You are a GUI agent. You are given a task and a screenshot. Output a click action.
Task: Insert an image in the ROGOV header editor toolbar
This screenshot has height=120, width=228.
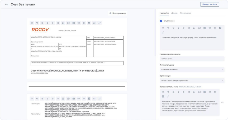tap(63, 23)
